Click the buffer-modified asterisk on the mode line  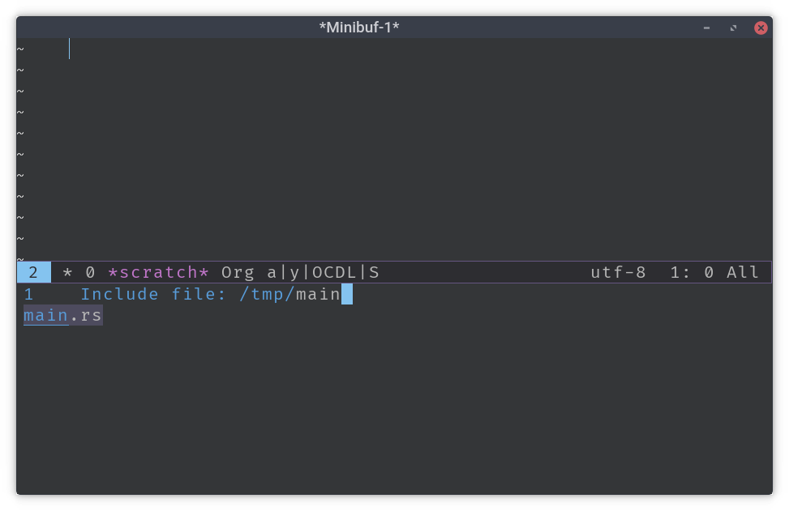tap(66, 272)
